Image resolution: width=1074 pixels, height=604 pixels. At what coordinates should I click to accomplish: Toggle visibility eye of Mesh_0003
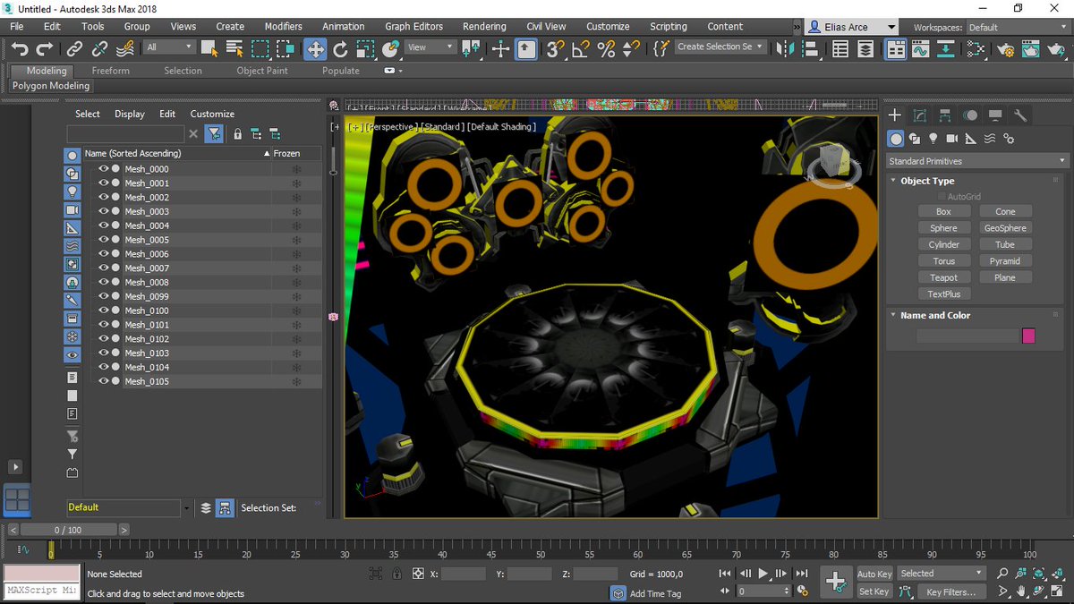click(104, 211)
